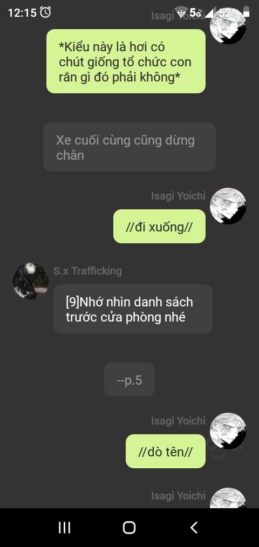Tap Isagi Yoichi avatar beside //dò tên//
259x547 pixels.
point(228,431)
